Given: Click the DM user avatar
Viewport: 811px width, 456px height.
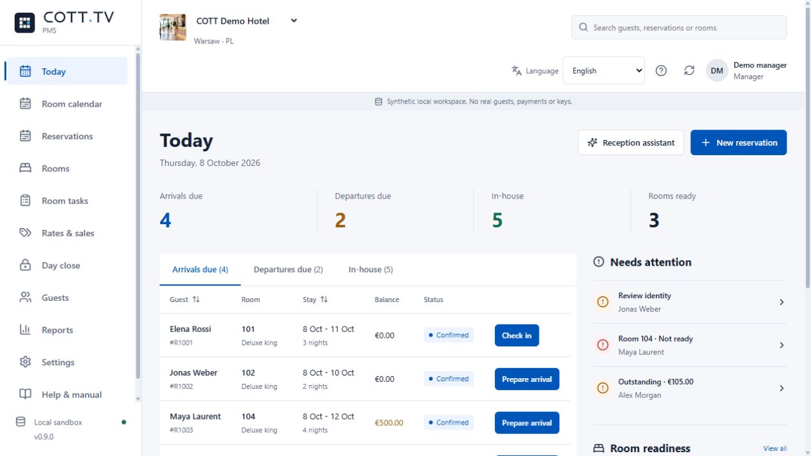Looking at the screenshot, I should point(717,71).
